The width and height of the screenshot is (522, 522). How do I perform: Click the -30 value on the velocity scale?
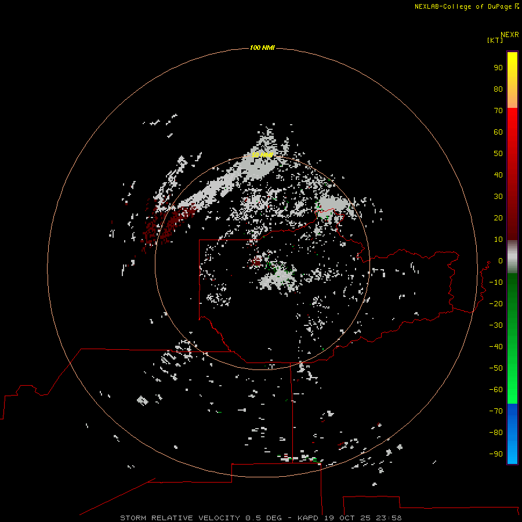tap(496, 325)
